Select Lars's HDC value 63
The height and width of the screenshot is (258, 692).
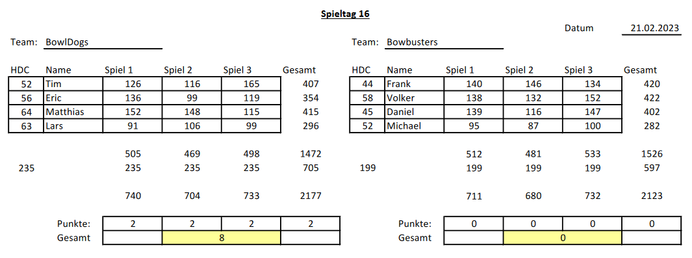pos(26,126)
